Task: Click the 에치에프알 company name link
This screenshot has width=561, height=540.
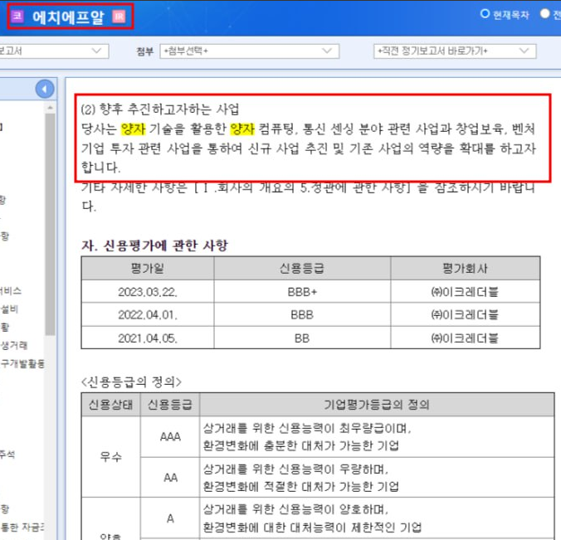Action: click(x=68, y=17)
